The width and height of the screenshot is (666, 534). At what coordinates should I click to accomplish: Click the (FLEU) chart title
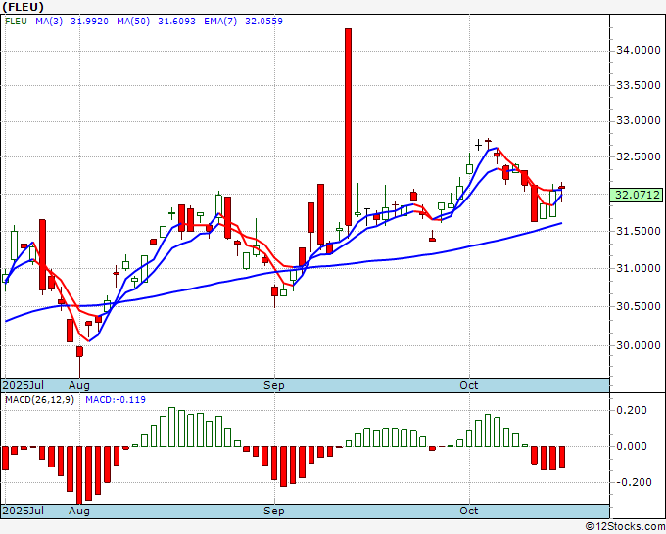pos(23,7)
